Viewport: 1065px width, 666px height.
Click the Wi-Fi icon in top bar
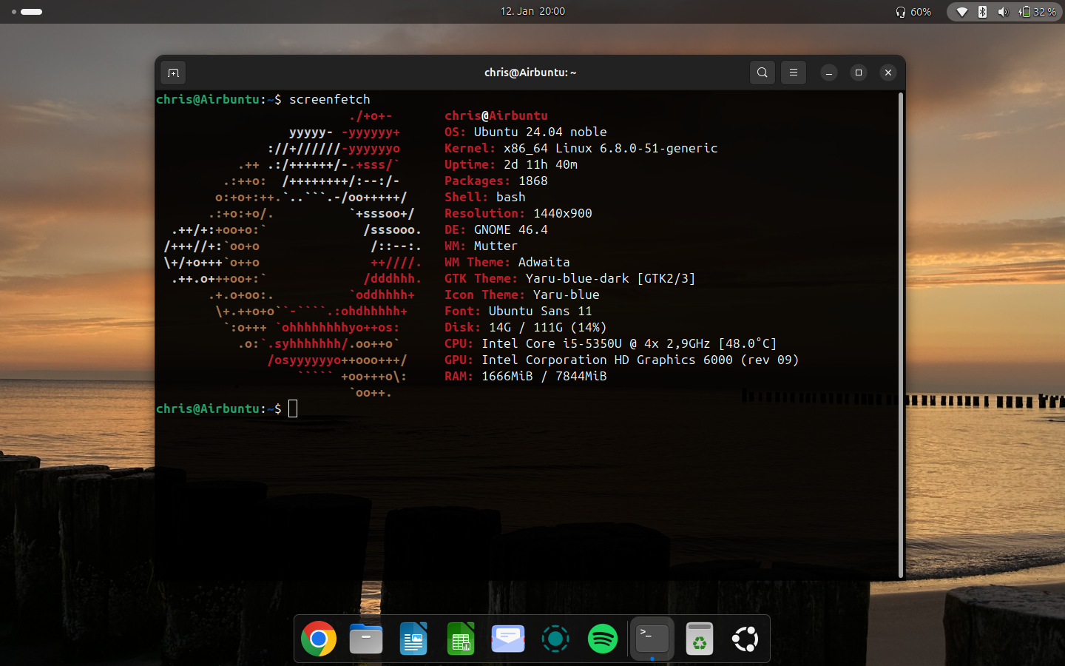click(962, 12)
